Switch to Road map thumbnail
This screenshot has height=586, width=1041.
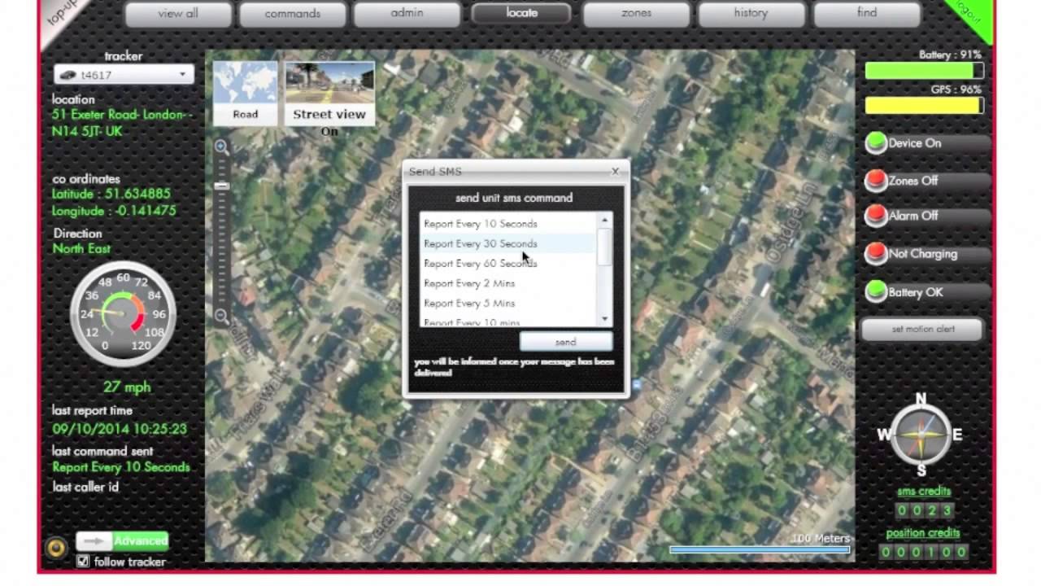[x=245, y=93]
